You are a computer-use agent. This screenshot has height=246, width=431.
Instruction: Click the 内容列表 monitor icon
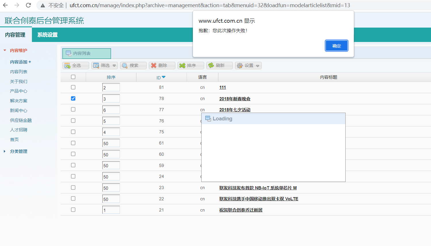point(68,53)
